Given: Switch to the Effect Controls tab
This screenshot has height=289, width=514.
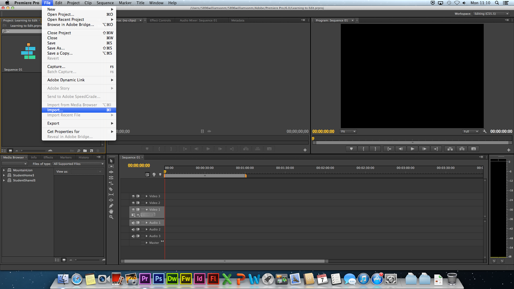Looking at the screenshot, I should (x=160, y=20).
